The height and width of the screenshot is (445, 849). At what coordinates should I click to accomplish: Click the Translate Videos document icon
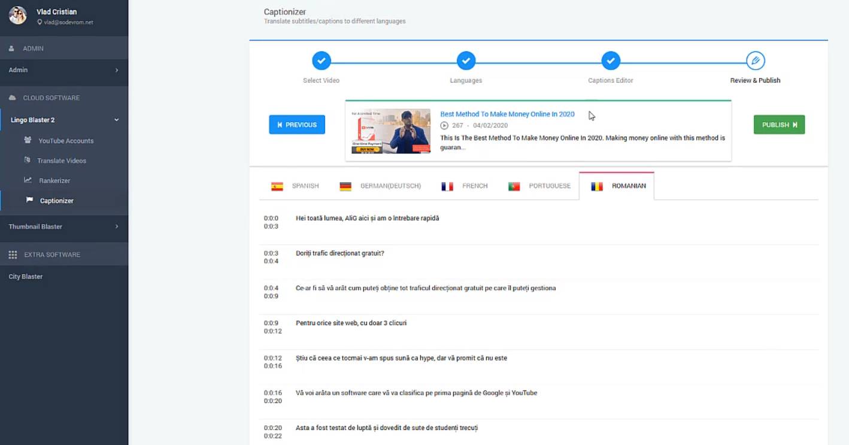pos(27,160)
